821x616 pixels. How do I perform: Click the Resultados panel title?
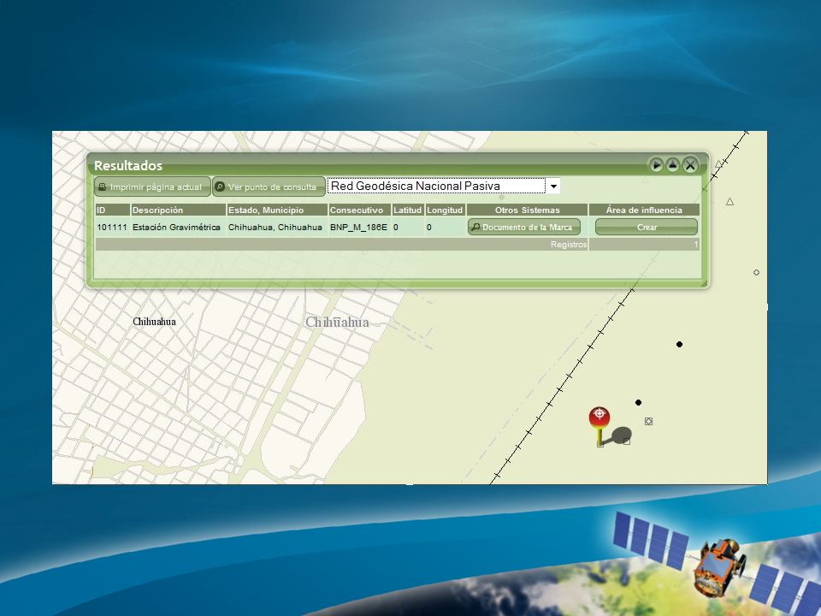[x=128, y=165]
